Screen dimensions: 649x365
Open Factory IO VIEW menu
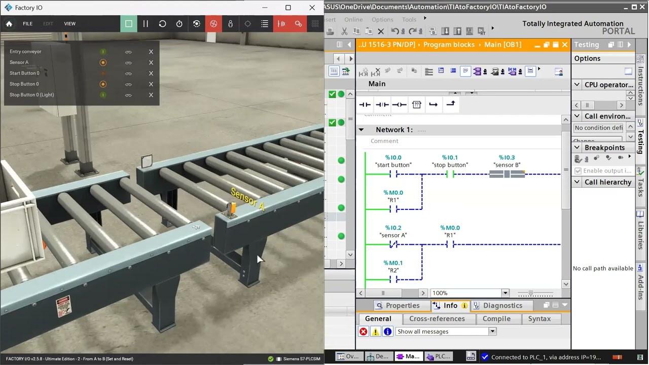pos(69,24)
